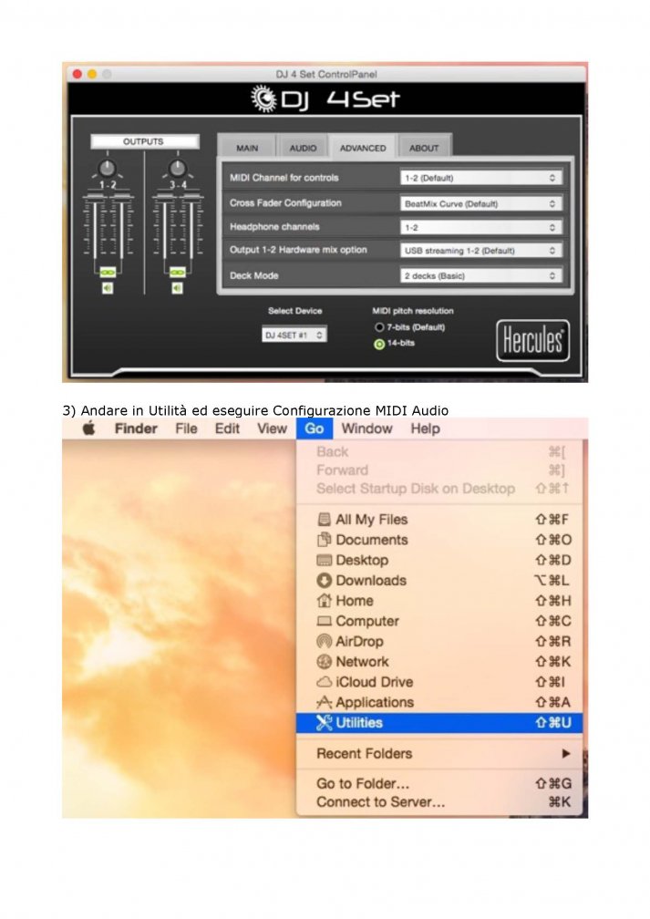
Task: Choose AirDrop from the Go menu
Action: (x=439, y=641)
